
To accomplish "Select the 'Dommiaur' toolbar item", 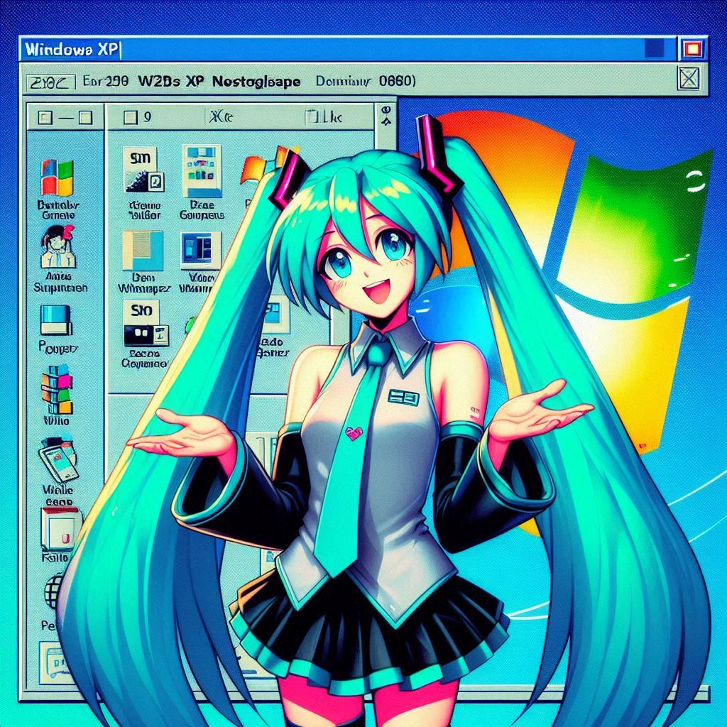I will coord(343,82).
